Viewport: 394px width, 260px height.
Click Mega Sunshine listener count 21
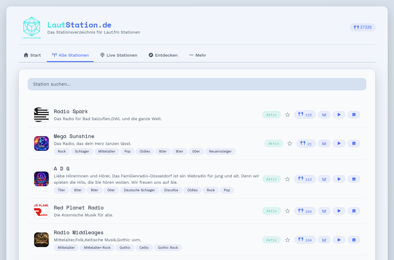[x=306, y=143]
